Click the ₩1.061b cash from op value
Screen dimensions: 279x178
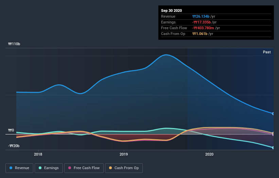tap(200, 34)
